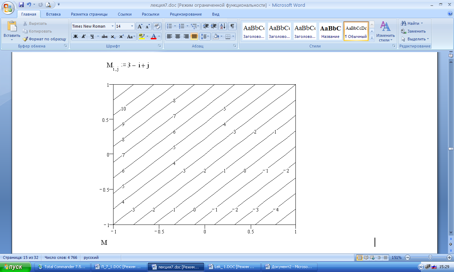Screen dimensions: 454x272
Task: Switch to full screen reading view
Action: [366, 257]
